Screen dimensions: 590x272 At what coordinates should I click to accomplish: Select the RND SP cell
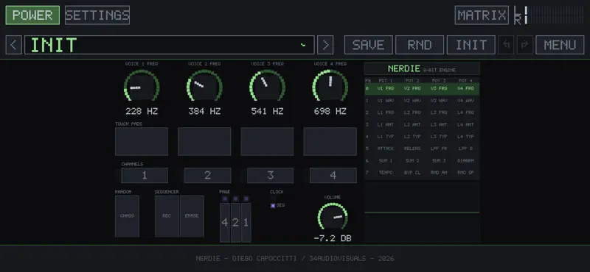tap(465, 173)
